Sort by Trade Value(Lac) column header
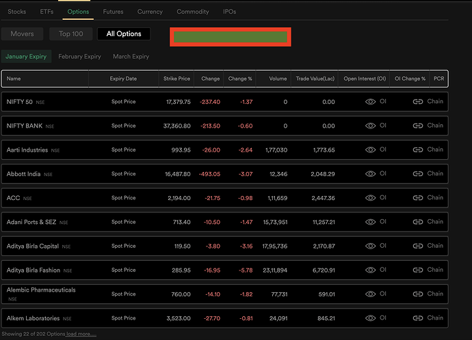 tap(315, 79)
